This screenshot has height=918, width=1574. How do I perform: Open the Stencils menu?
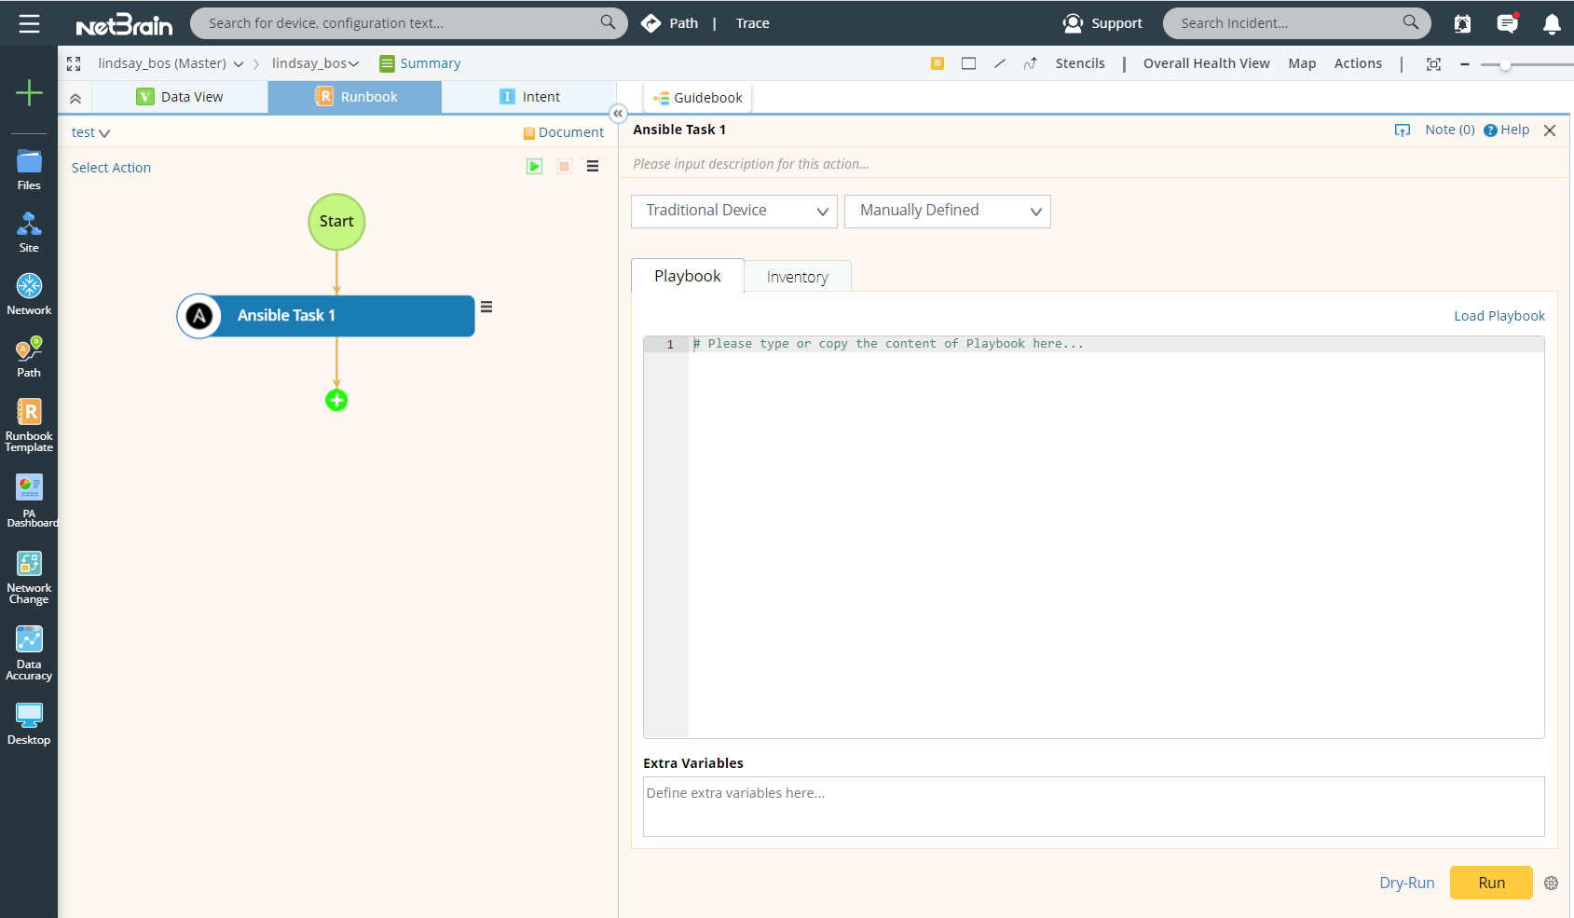(1080, 63)
